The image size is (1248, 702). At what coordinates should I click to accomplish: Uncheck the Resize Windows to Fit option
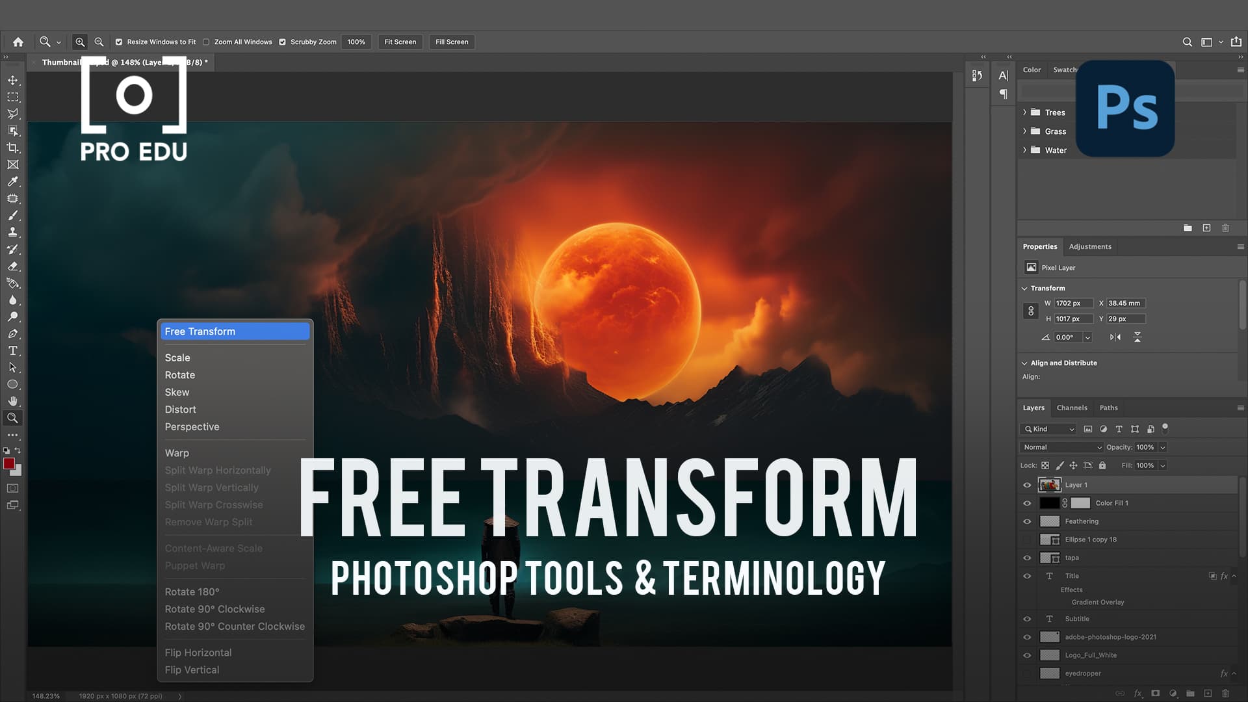(119, 42)
